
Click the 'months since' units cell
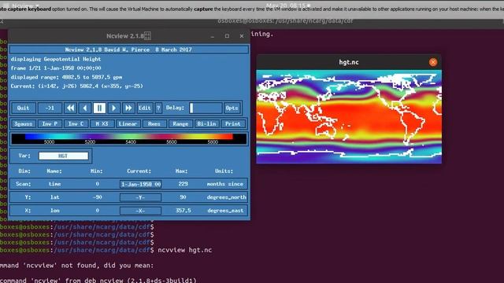pyautogui.click(x=225, y=184)
